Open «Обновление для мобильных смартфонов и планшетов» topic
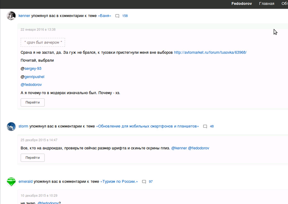This screenshot has height=204, width=288. tap(148, 126)
